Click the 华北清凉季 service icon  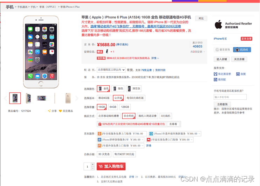pos(215,74)
